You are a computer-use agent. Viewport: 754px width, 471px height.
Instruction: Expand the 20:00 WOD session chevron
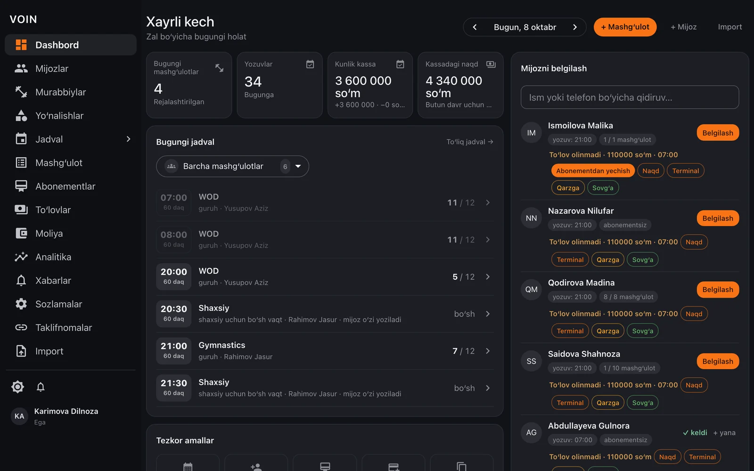point(488,276)
